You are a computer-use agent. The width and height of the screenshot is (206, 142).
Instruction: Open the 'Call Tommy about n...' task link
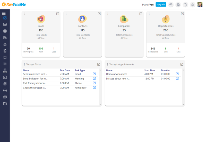tap(94, 83)
